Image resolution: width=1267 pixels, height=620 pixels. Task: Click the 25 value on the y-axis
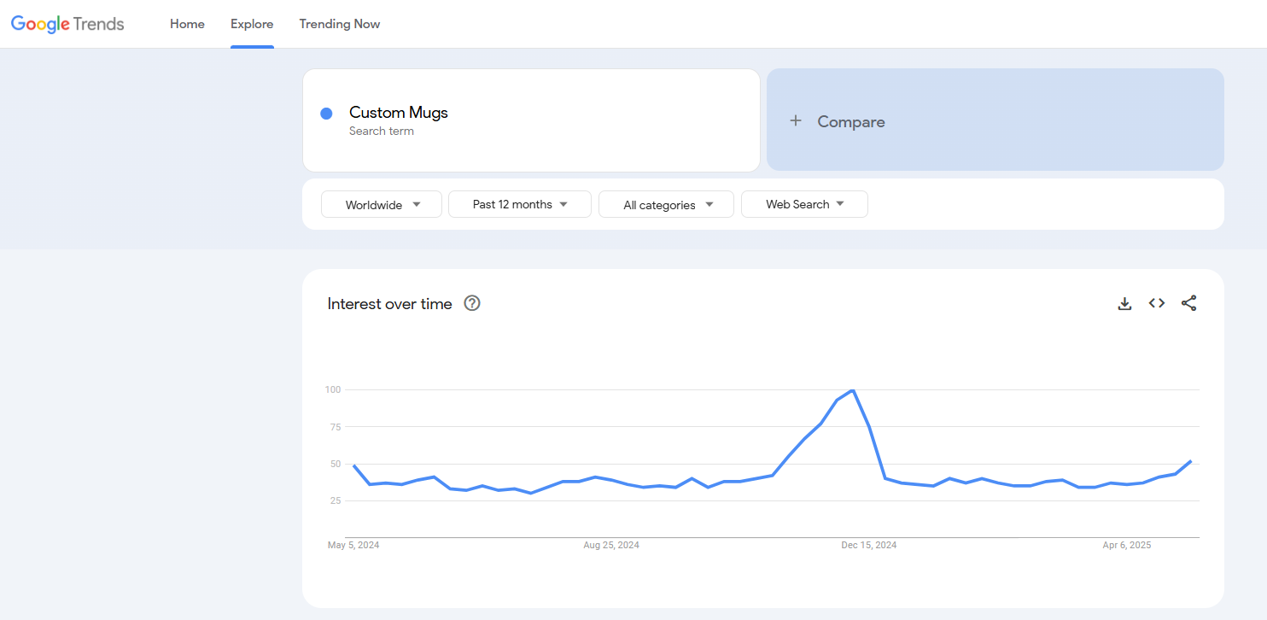[336, 500]
